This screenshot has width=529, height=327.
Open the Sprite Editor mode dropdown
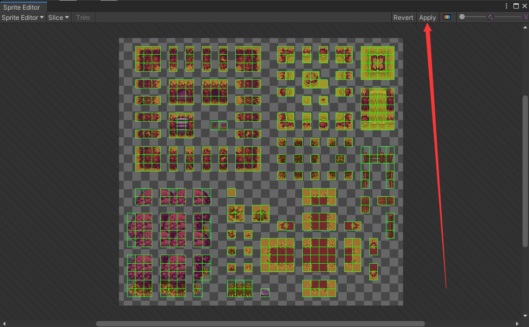click(23, 18)
